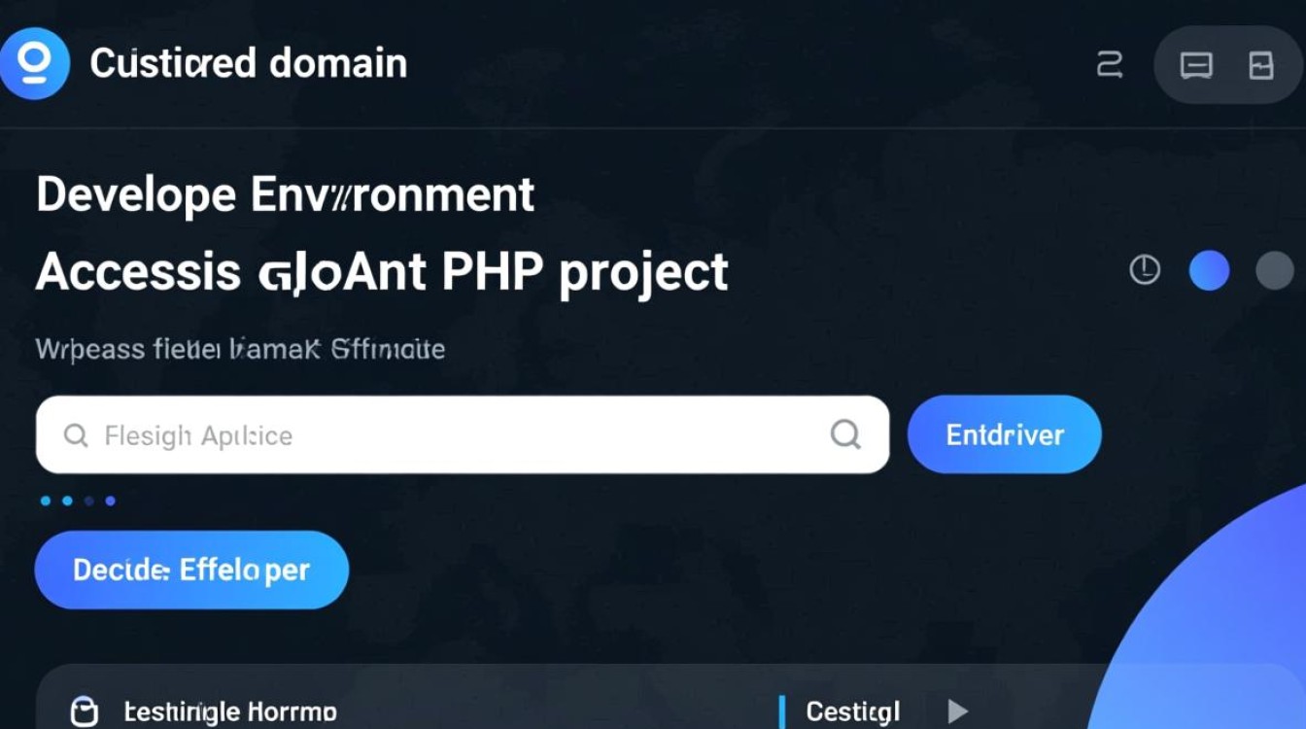
Task: Click the magnifier icon inside the search field
Action: coord(76,435)
